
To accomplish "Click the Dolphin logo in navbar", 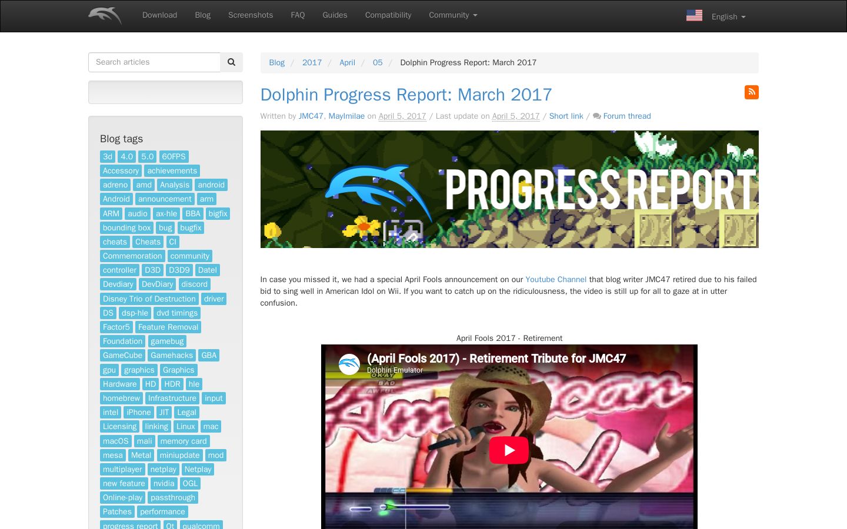I will coord(105,15).
